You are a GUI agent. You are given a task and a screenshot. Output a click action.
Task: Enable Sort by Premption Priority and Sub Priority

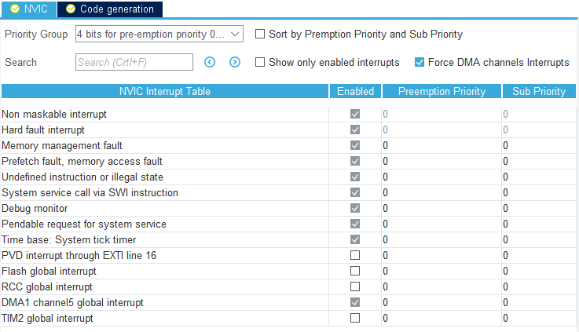[x=260, y=34]
